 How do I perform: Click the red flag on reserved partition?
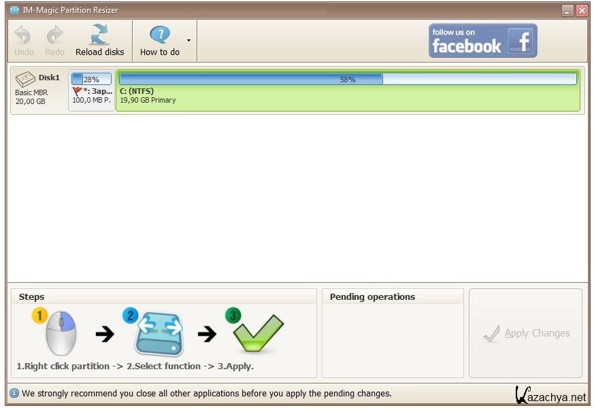(77, 90)
